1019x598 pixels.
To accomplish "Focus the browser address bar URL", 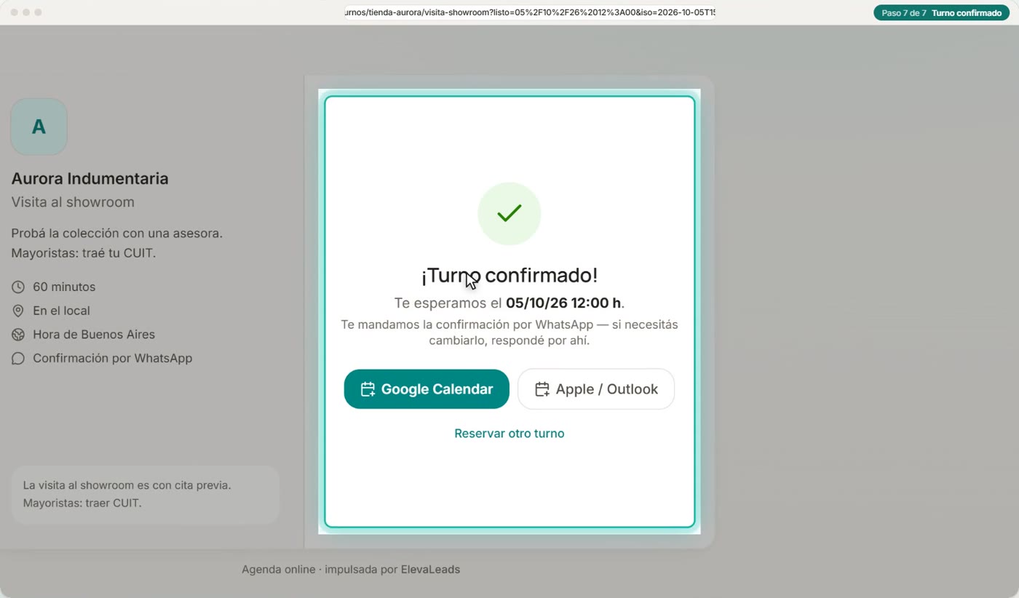I will click(530, 12).
